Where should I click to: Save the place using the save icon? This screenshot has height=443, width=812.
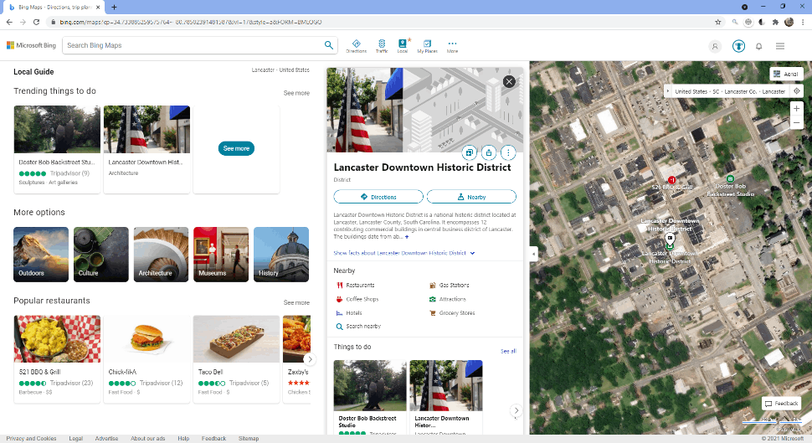469,152
